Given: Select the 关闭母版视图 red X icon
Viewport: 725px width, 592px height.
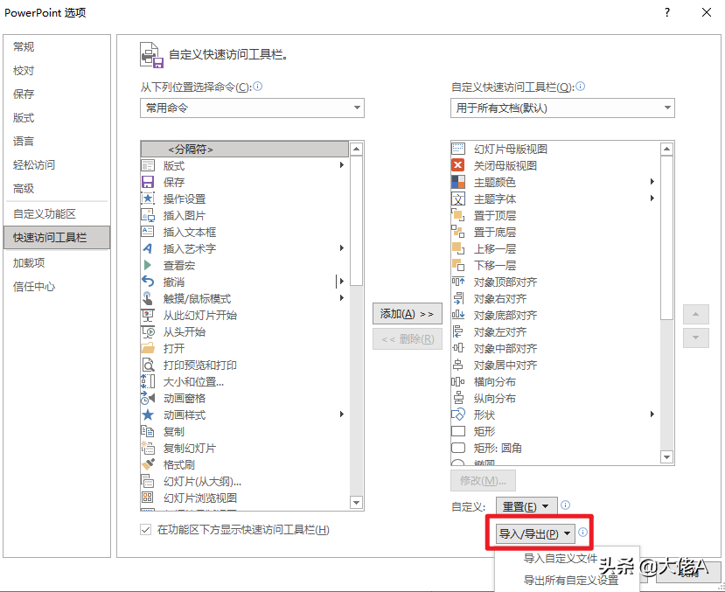Looking at the screenshot, I should coord(457,165).
